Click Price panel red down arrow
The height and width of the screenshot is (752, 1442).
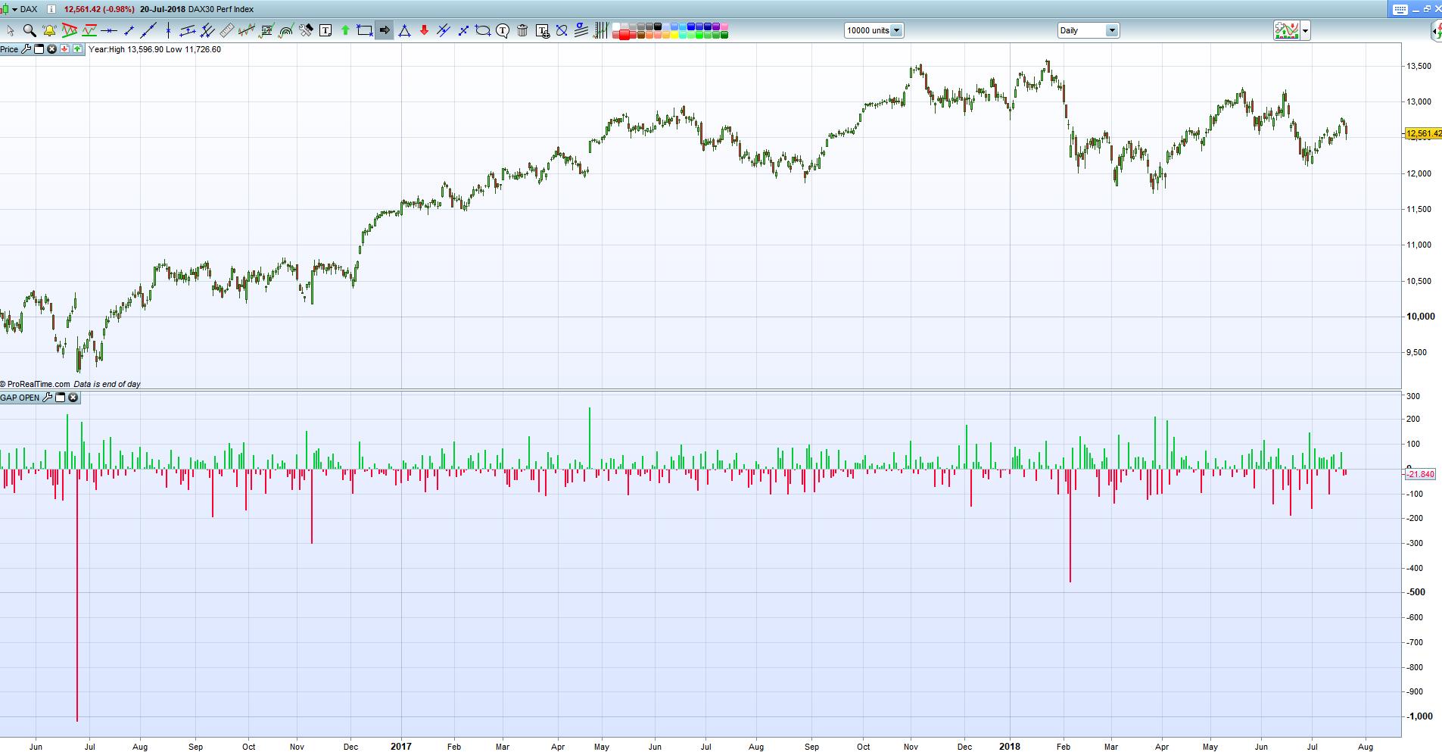(65, 49)
